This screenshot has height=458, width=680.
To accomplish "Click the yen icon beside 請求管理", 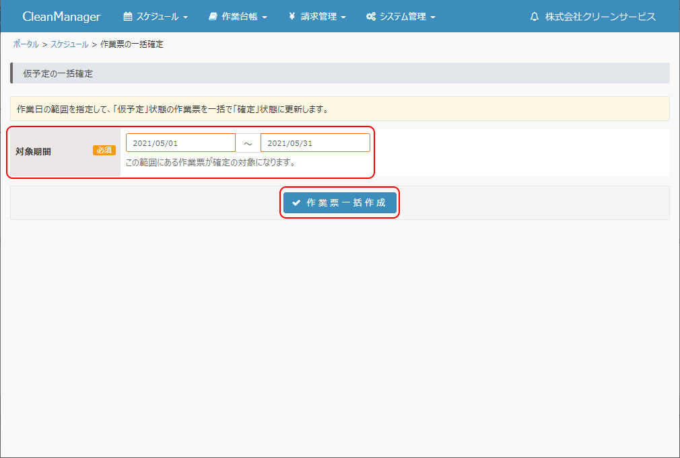I will pyautogui.click(x=292, y=17).
